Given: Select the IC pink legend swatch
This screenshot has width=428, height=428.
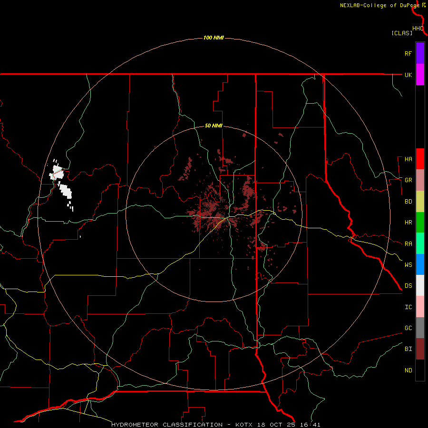Looking at the screenshot, I should tap(420, 307).
